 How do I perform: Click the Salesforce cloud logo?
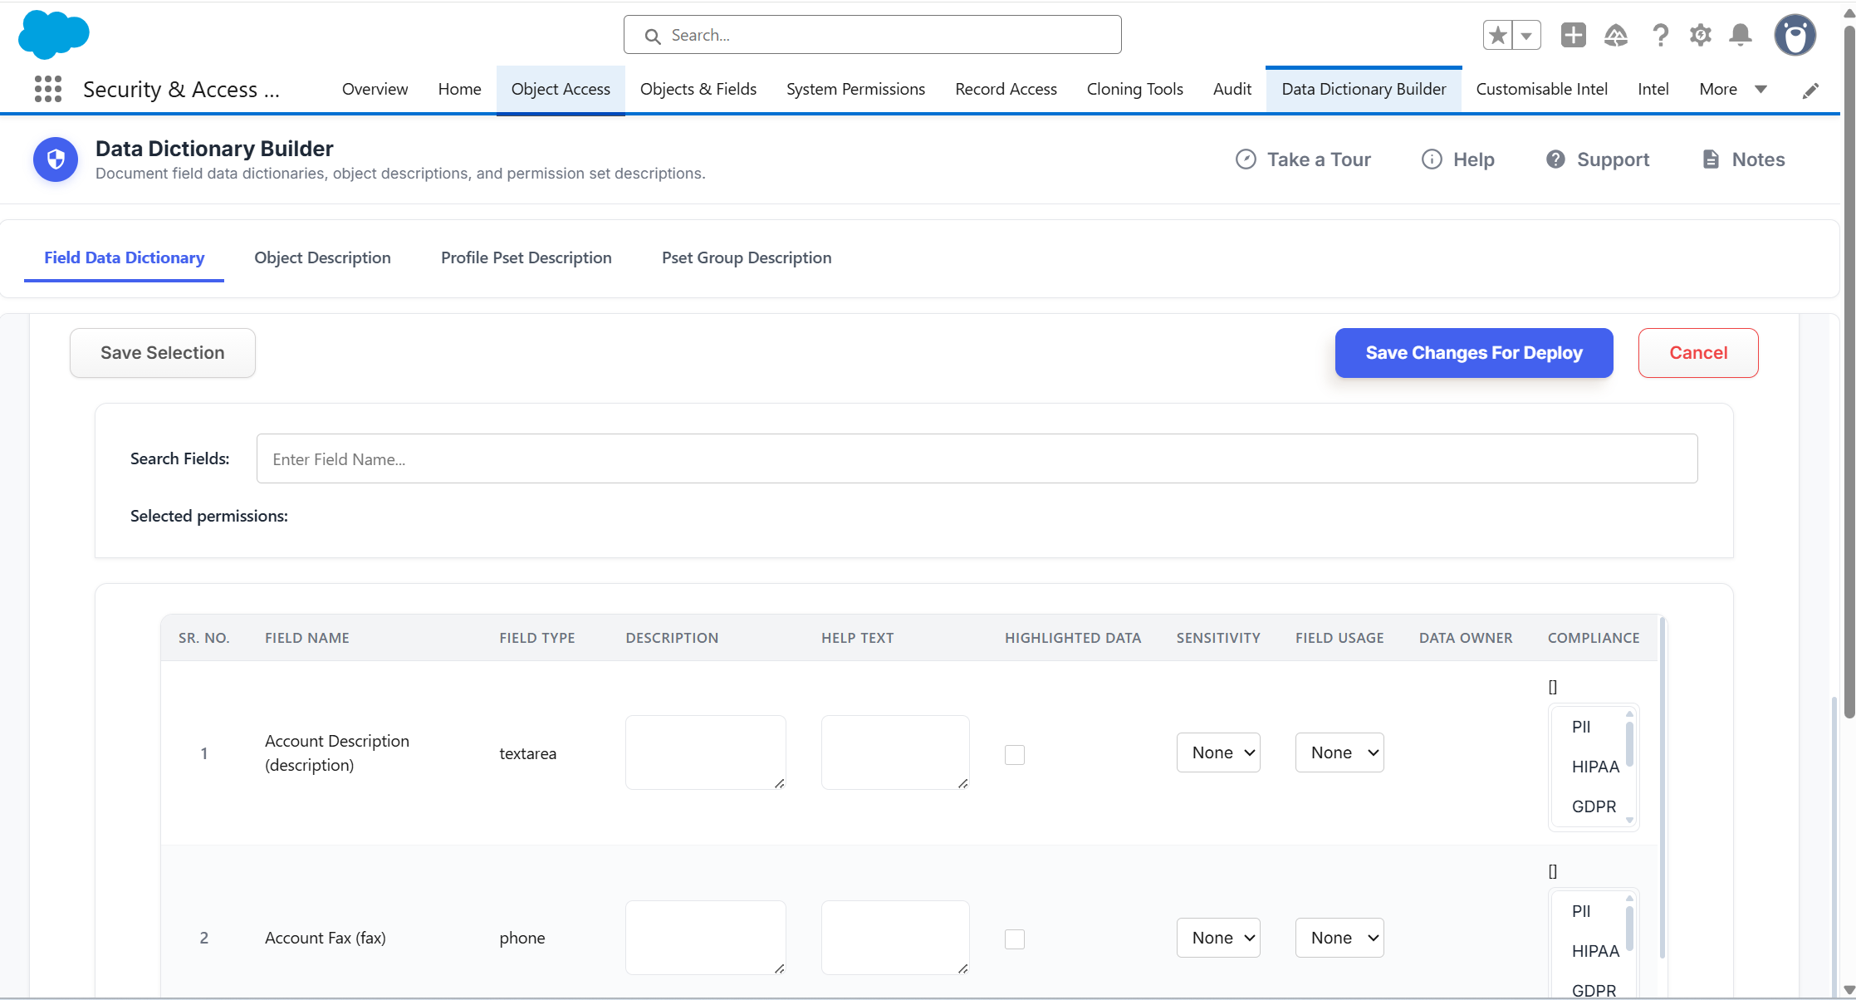53,35
